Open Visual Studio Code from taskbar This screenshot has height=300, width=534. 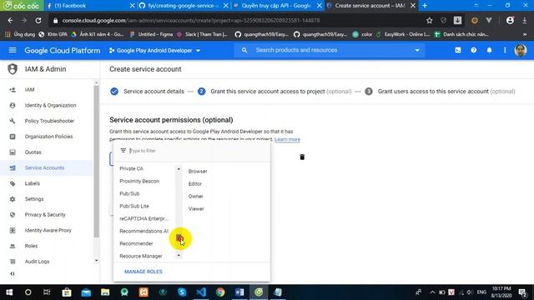click(x=201, y=292)
